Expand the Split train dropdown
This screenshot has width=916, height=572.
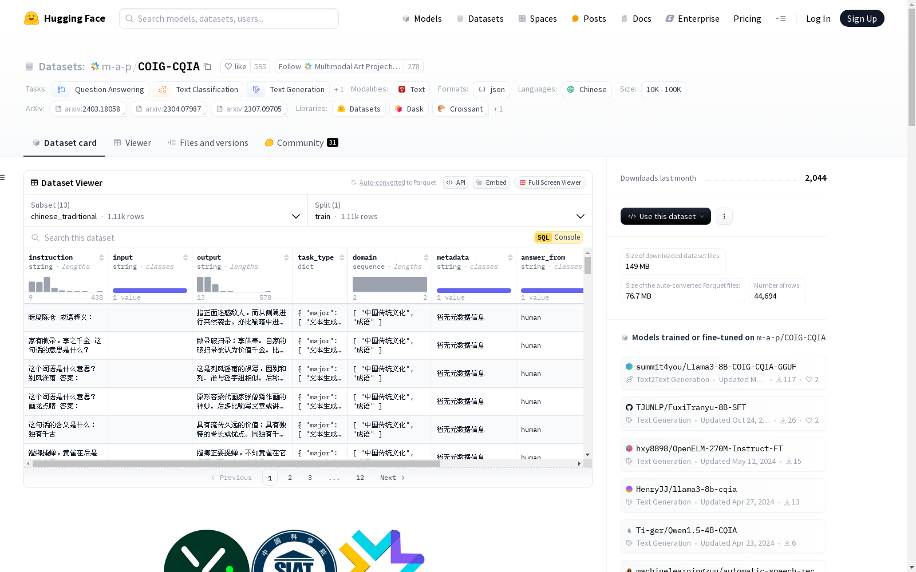point(449,210)
